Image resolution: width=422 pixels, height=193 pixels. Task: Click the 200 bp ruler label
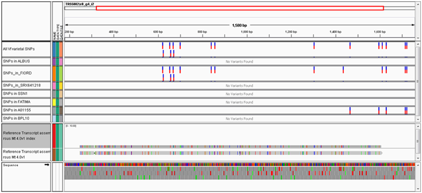click(x=70, y=32)
